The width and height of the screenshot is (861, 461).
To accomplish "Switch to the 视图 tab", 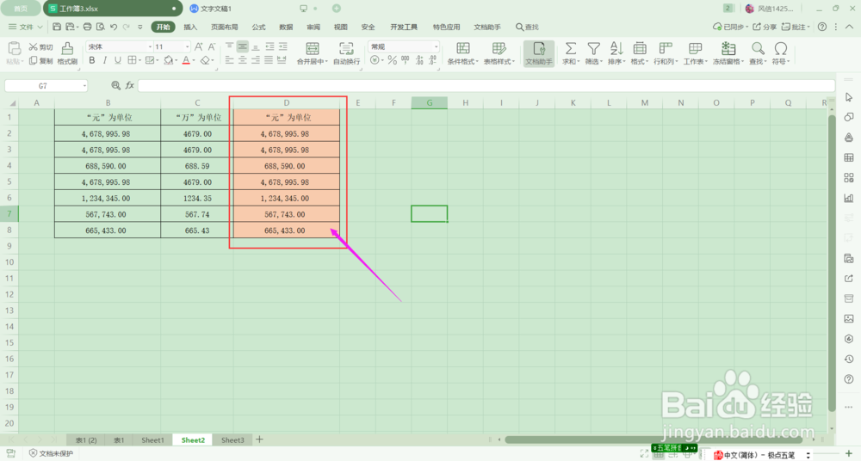I will coord(340,27).
